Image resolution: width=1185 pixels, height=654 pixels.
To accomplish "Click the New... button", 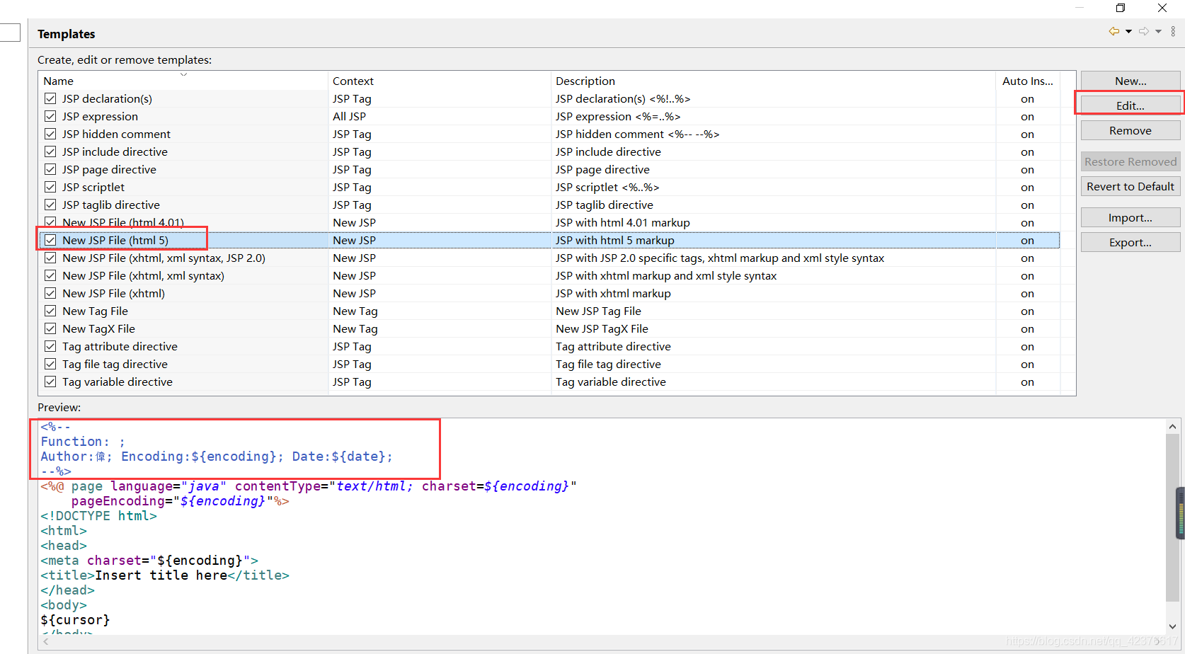I will [x=1130, y=81].
